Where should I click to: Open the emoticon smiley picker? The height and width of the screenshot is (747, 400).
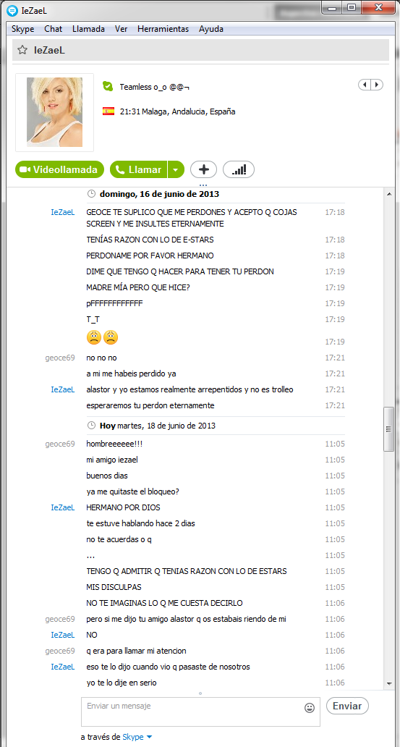(x=310, y=708)
